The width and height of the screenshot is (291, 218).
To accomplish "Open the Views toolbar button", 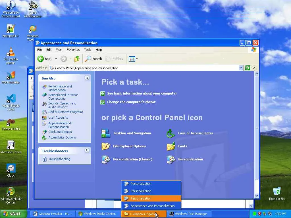I will click(x=132, y=59).
